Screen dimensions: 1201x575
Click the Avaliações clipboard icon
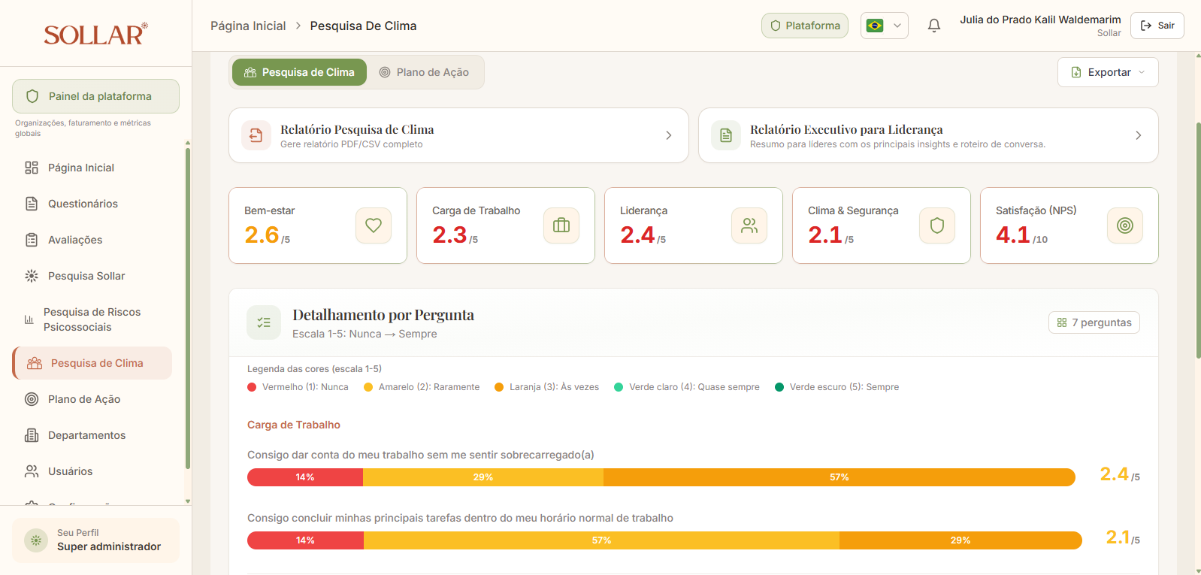click(x=32, y=240)
